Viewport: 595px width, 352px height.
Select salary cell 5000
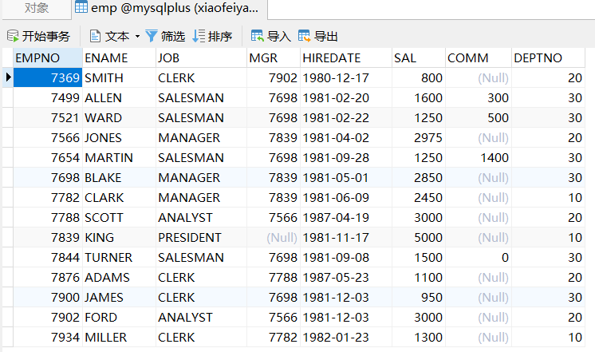419,237
